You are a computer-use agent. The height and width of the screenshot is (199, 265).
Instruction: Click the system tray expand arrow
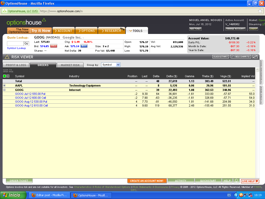click(236, 195)
